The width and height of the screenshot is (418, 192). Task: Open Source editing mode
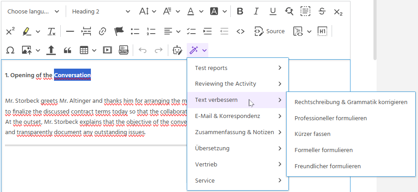(270, 31)
